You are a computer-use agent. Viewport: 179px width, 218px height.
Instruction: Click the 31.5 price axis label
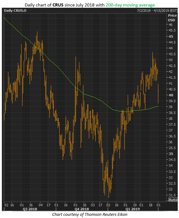tap(172, 195)
